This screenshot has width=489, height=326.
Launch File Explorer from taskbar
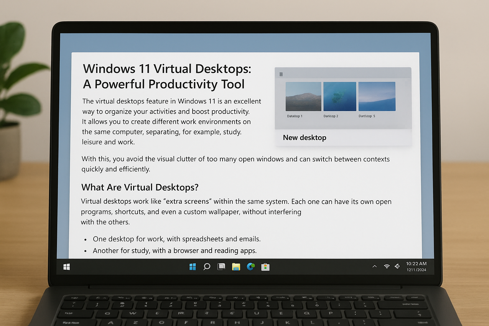(236, 267)
